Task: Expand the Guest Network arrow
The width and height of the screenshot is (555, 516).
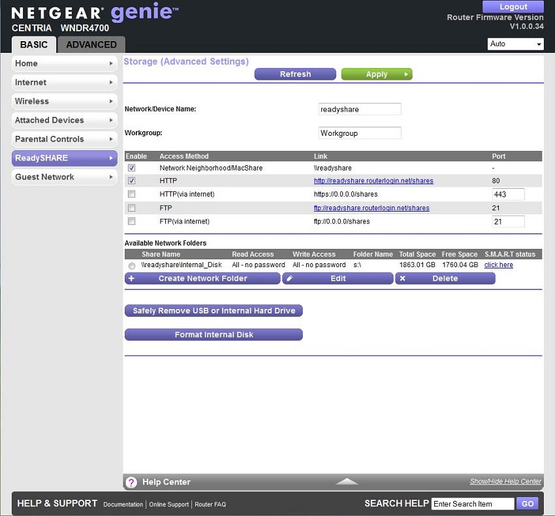Action: [111, 177]
